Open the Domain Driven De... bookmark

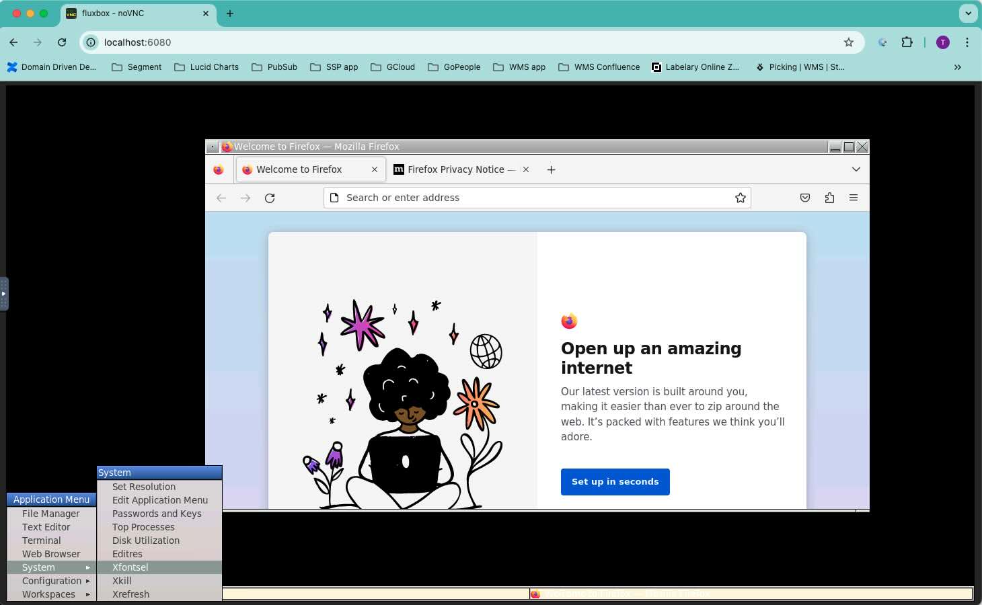pos(52,67)
